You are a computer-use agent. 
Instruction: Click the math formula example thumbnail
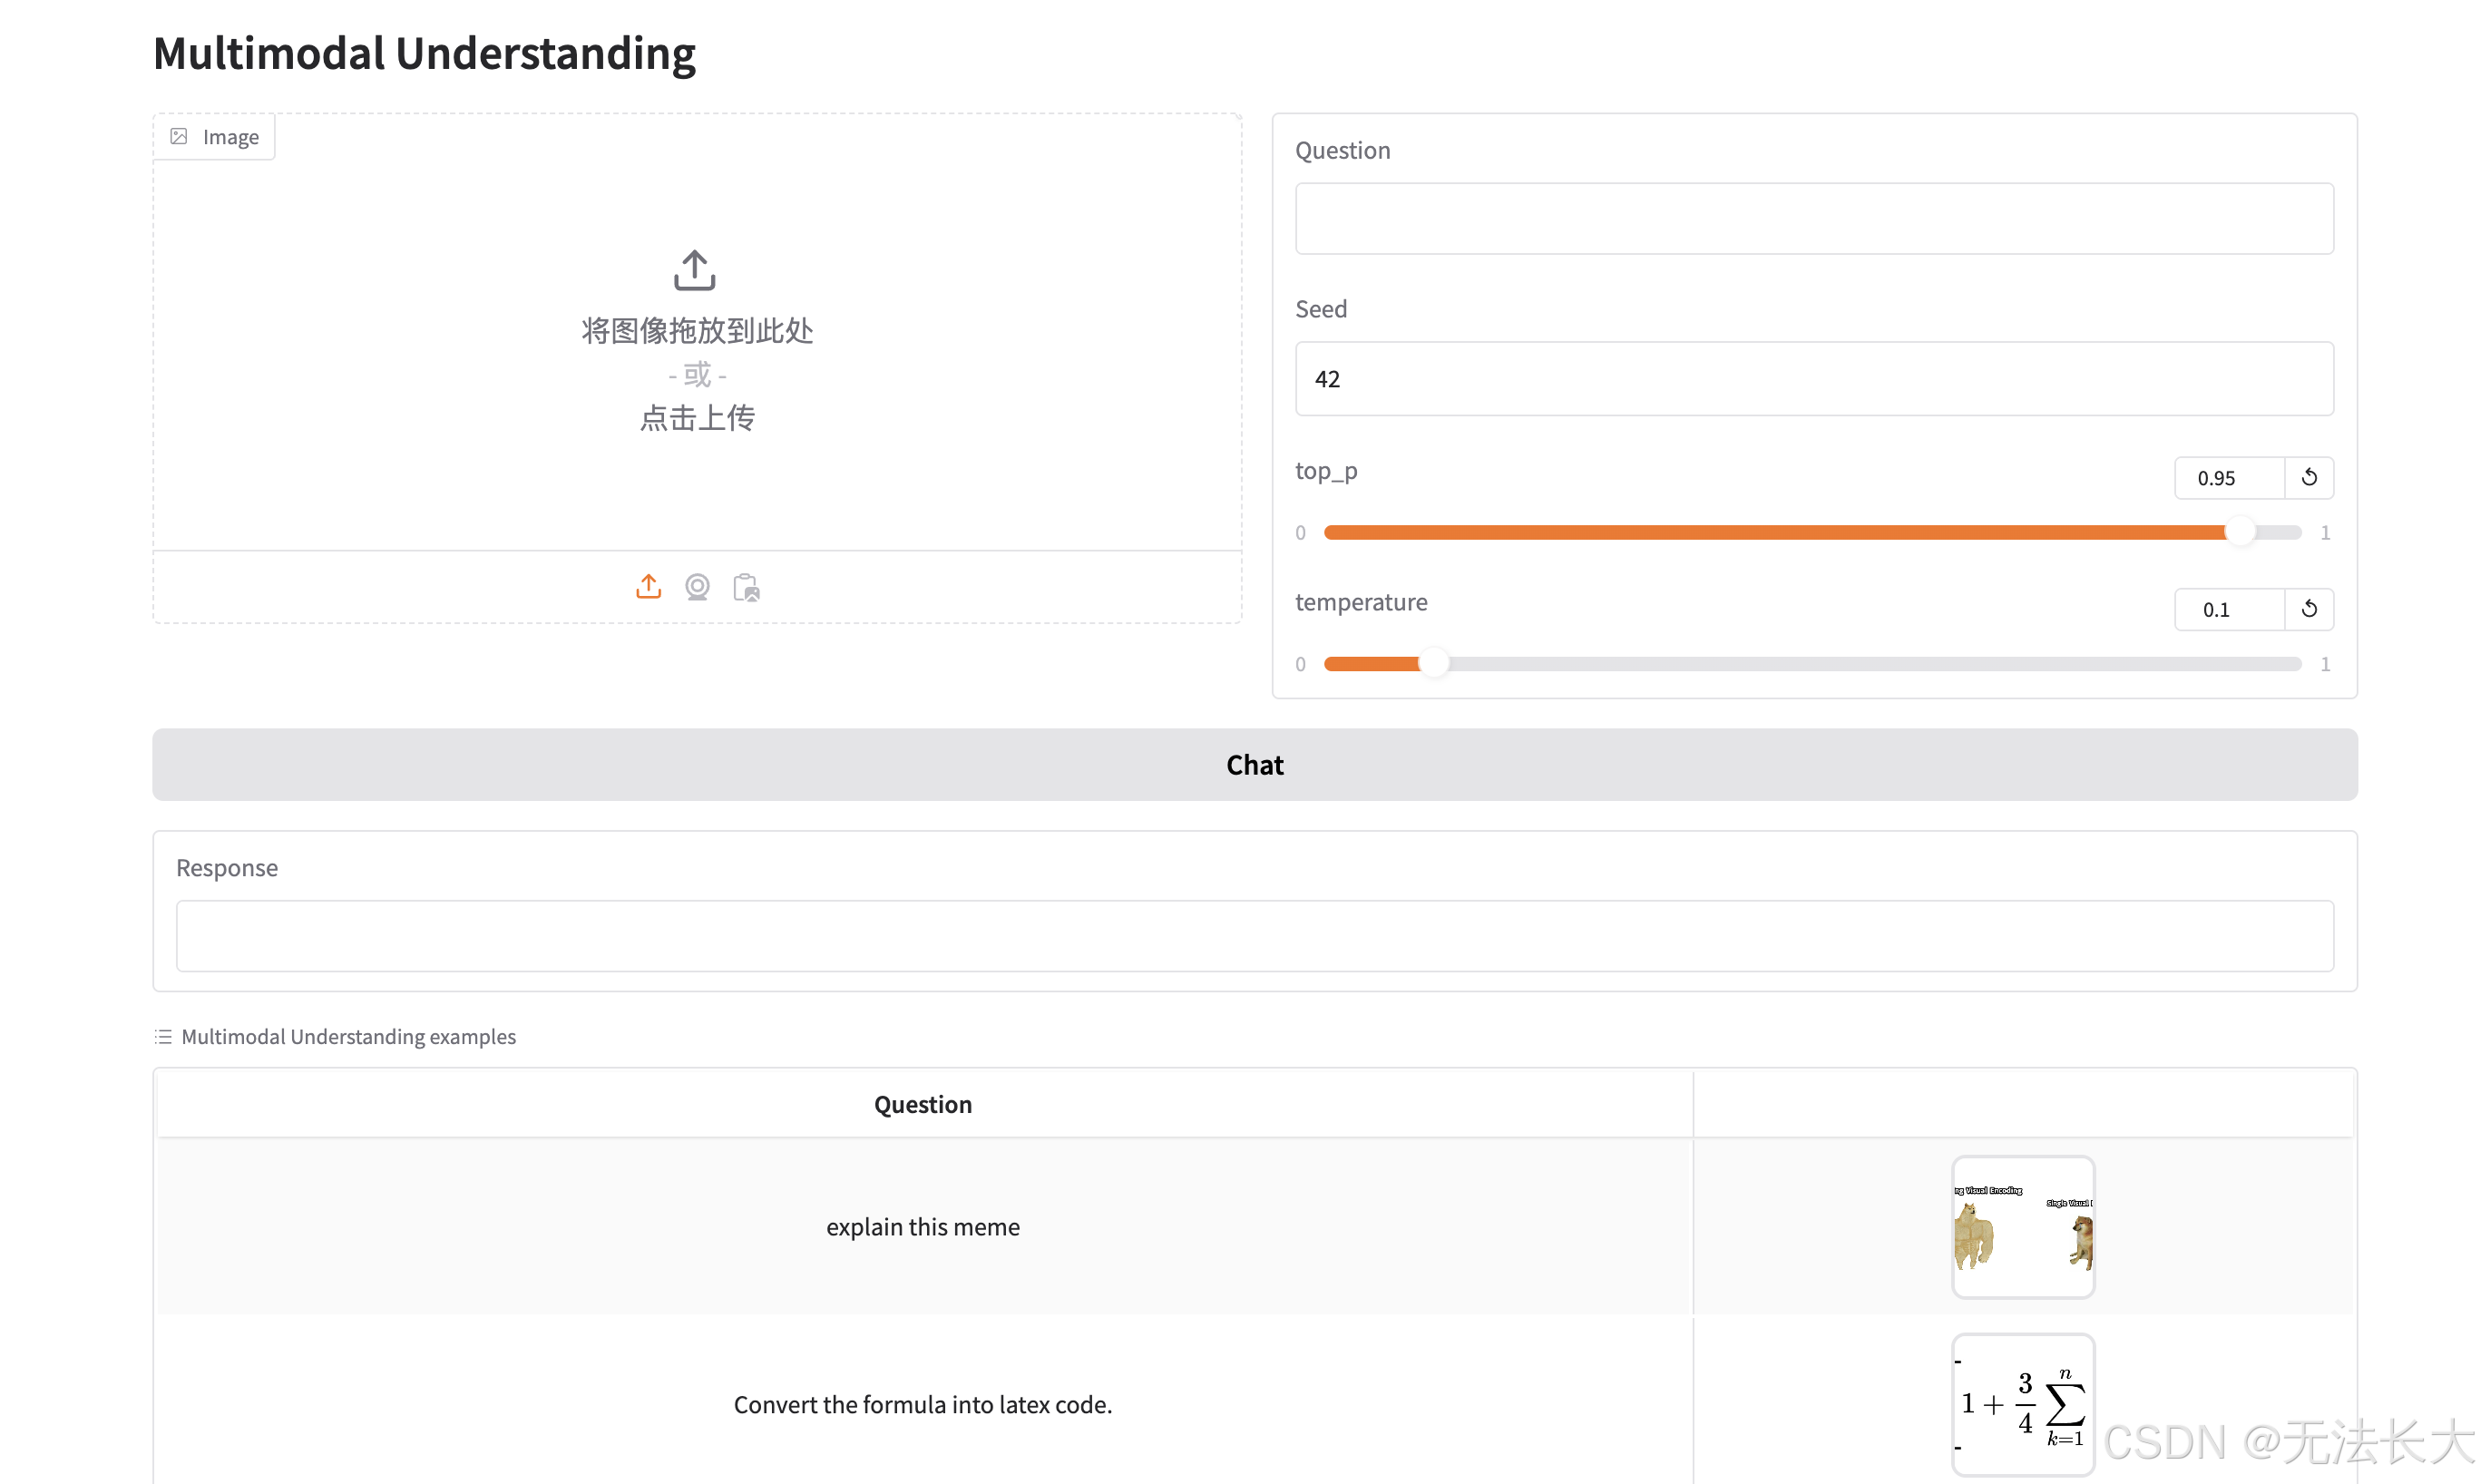[2022, 1404]
